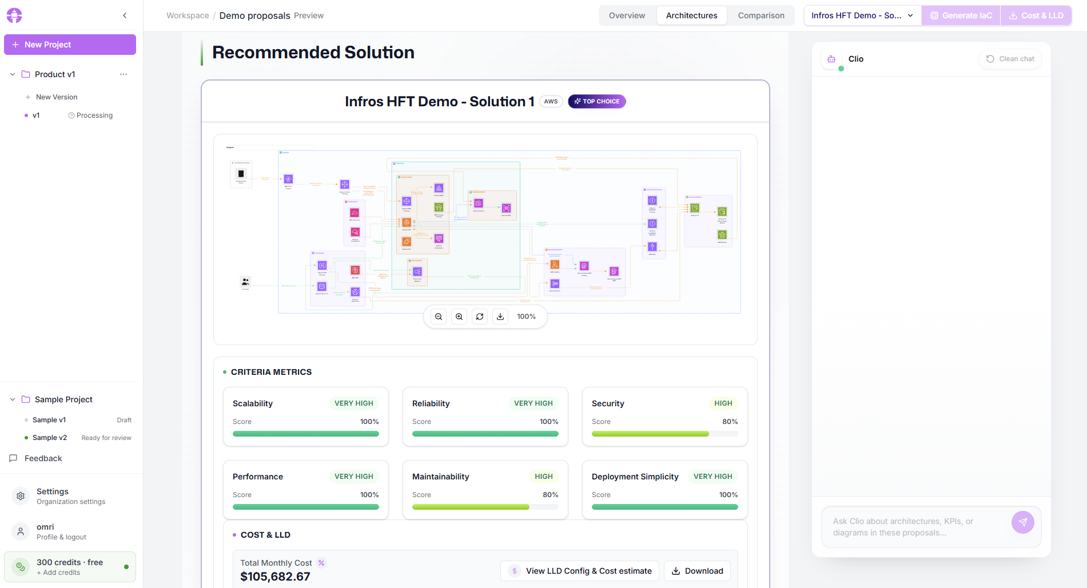Click the COST & LLD heading

(265, 535)
